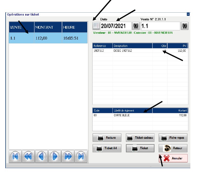Screen dimensions: 200x172
Task: Click the Fiche repas button
Action: [x=173, y=138]
